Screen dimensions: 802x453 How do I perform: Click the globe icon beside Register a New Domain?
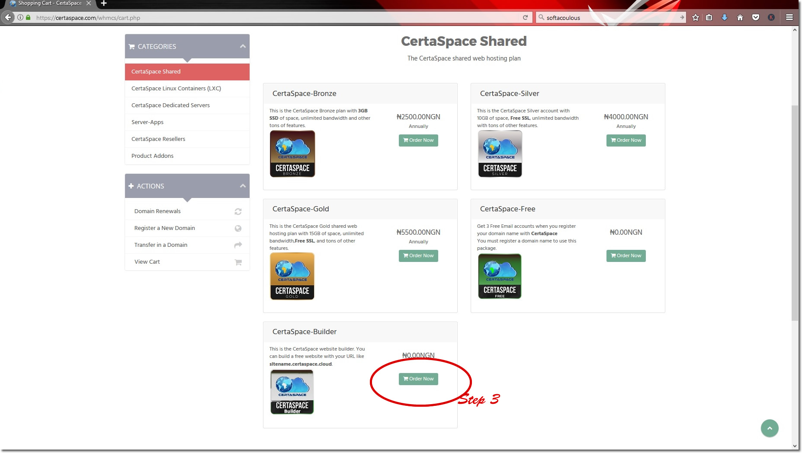point(238,228)
